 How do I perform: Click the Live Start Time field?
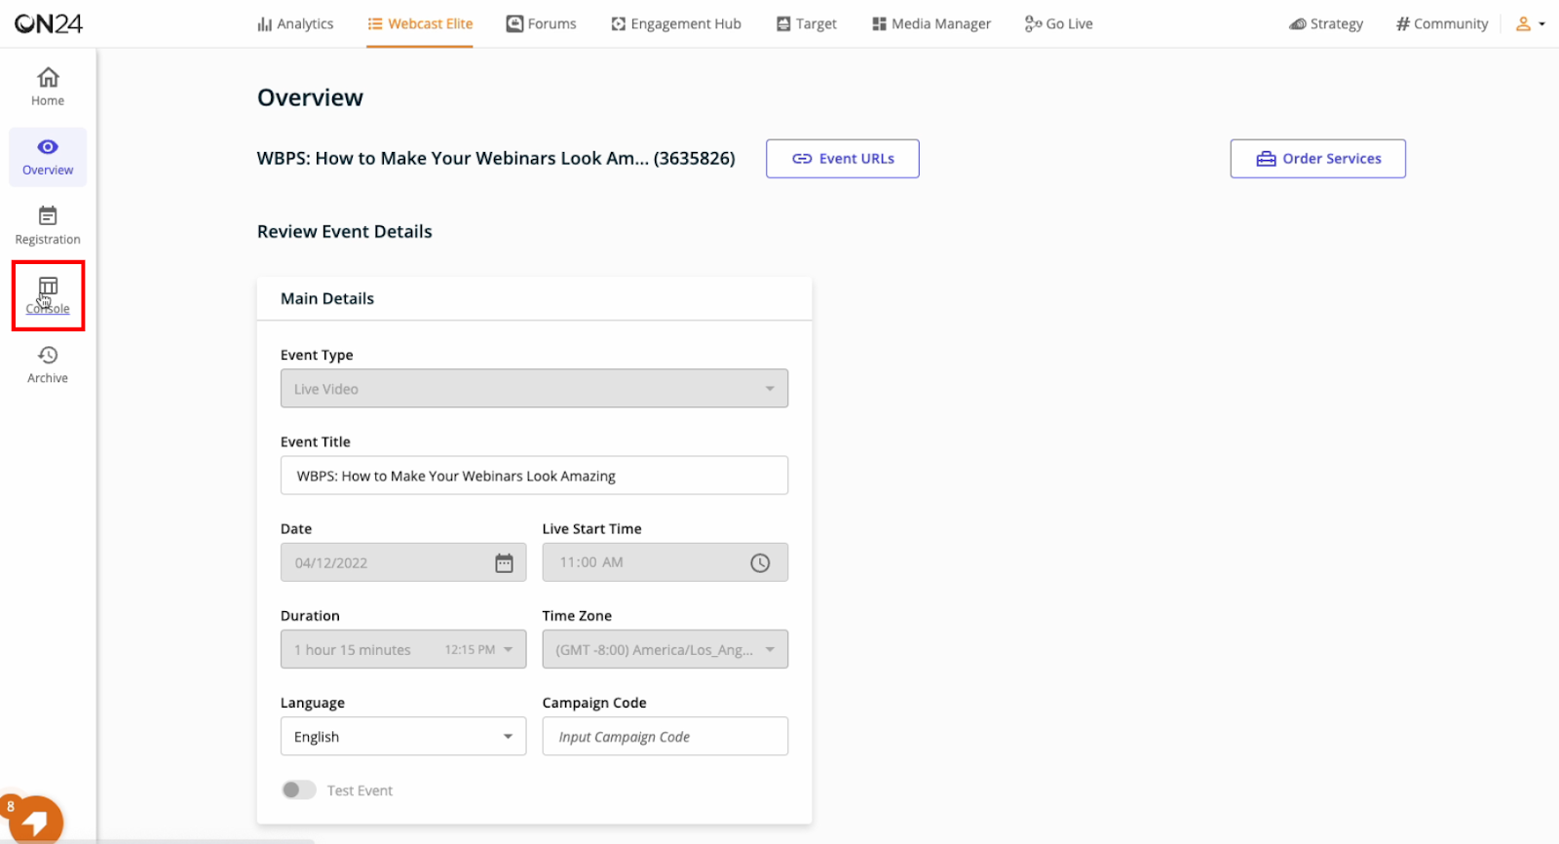(665, 562)
